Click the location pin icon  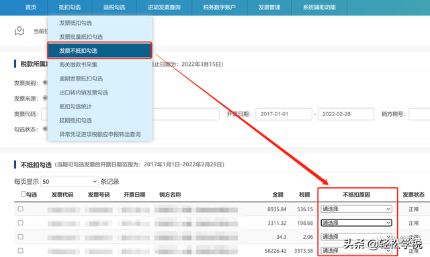(x=19, y=31)
